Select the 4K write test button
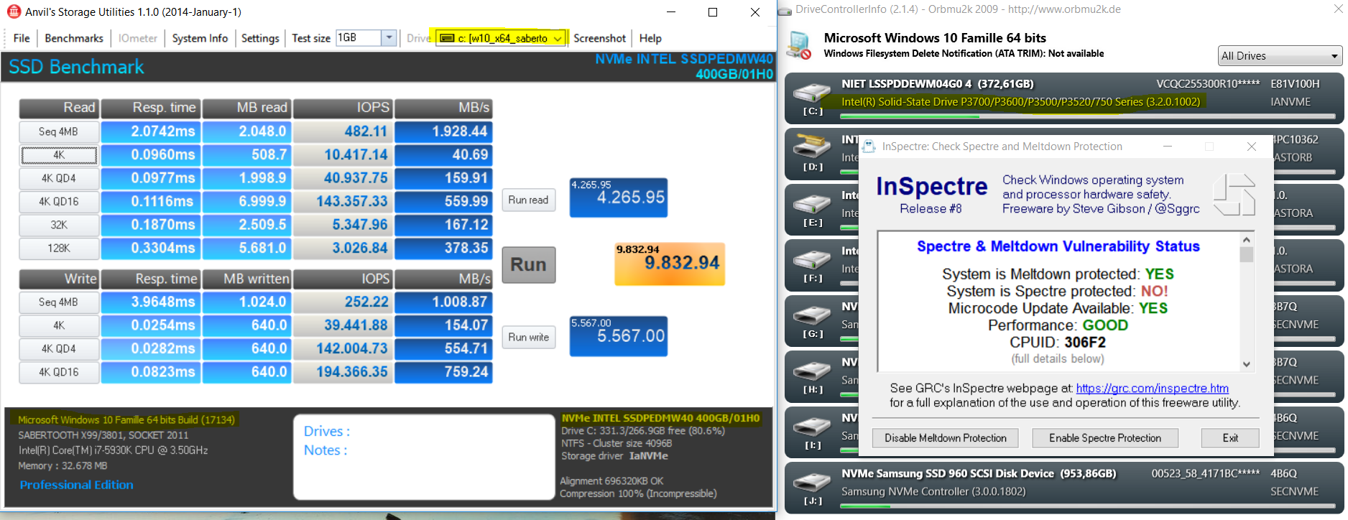The width and height of the screenshot is (1348, 520). coord(59,325)
